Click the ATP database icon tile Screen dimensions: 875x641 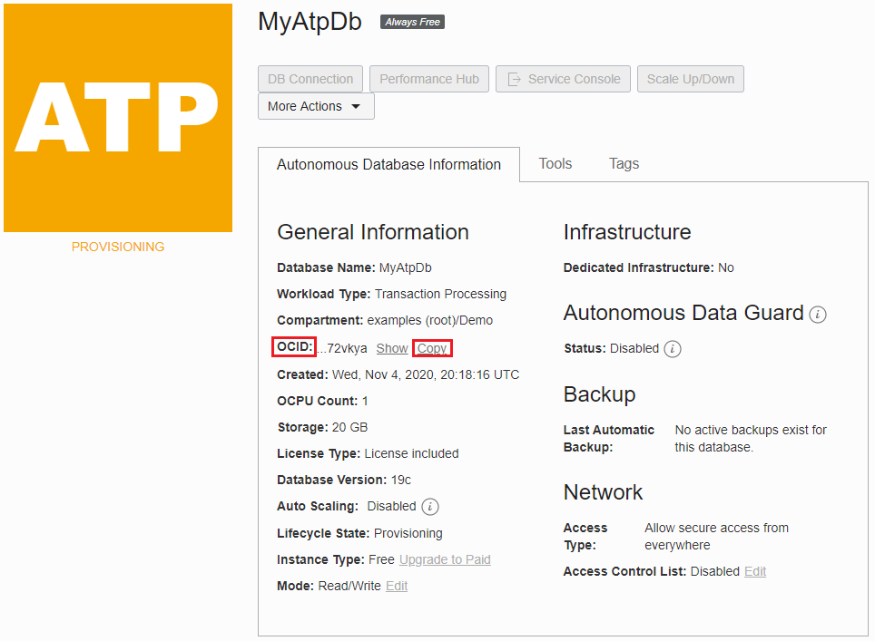[x=118, y=118]
